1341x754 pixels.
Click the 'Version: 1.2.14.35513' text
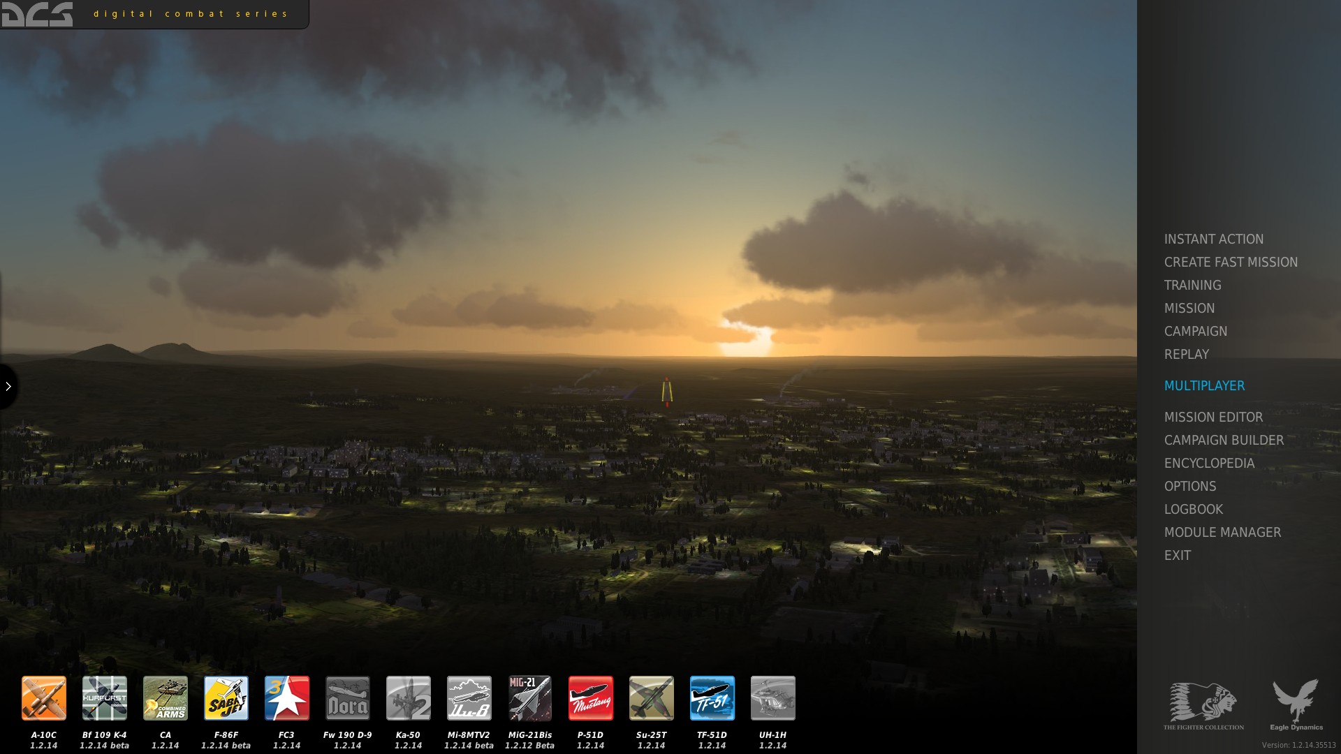pos(1298,746)
